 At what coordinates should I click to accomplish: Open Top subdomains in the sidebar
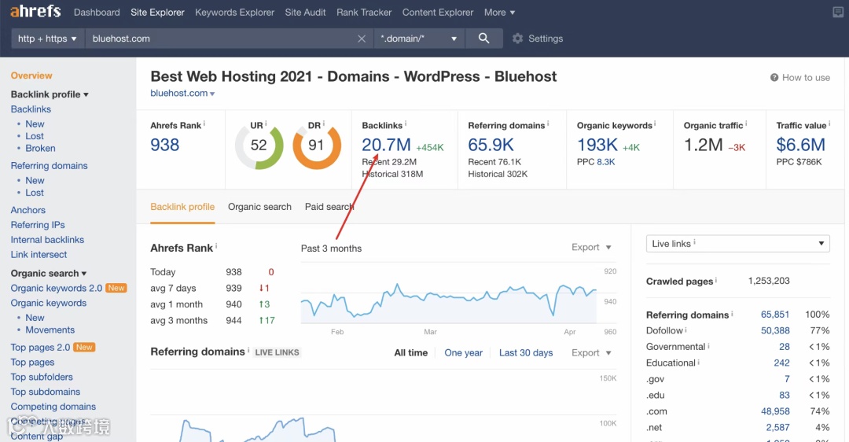click(46, 392)
